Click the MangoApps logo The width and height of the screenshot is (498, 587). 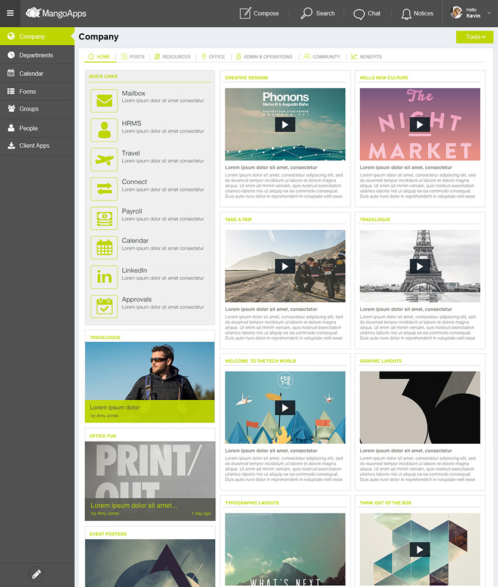tap(56, 13)
